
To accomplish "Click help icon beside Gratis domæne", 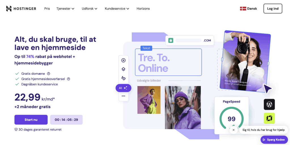I will 49,73.
